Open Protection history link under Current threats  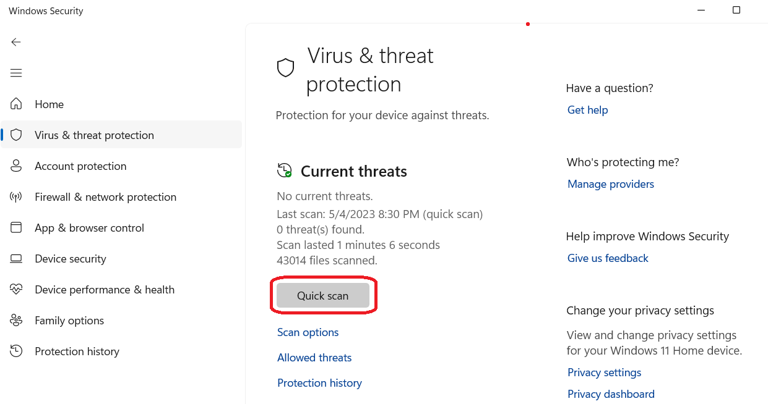(x=319, y=383)
